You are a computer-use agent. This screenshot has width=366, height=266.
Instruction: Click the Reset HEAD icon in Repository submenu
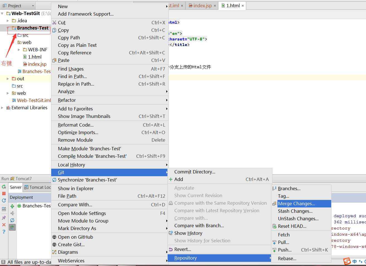pos(274,226)
